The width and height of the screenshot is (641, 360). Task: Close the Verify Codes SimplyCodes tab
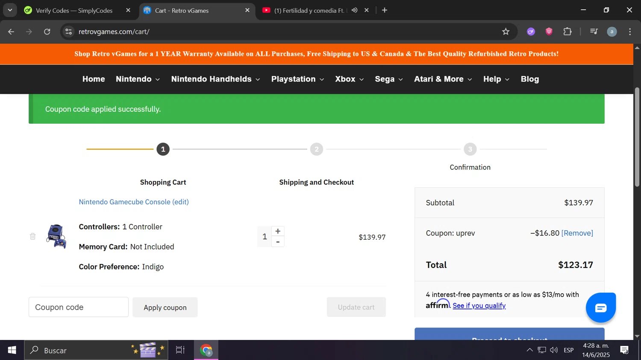point(128,10)
